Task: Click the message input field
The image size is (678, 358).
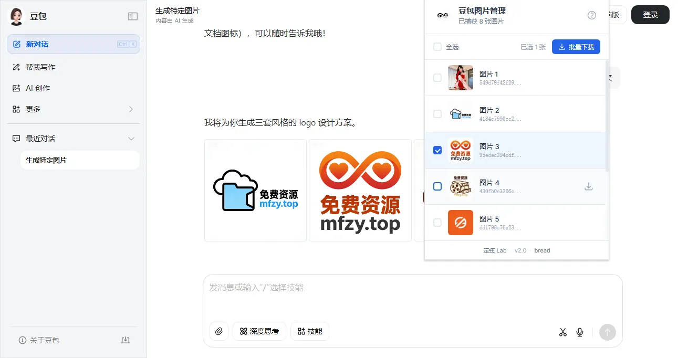Action: pos(412,294)
